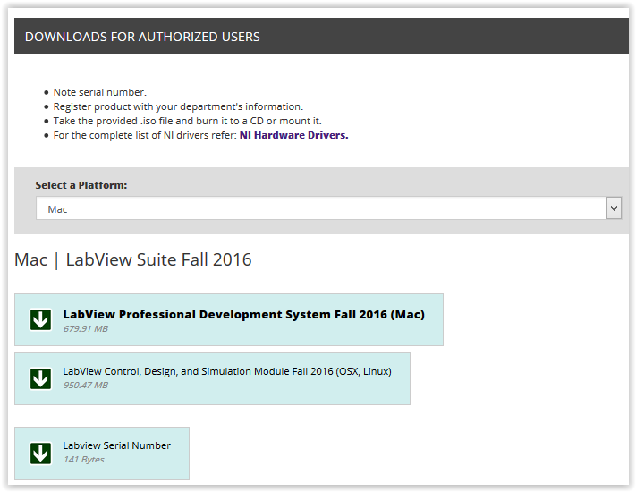Open the Select a Platform dropdown arrow
This screenshot has height=492, width=636.
[614, 208]
